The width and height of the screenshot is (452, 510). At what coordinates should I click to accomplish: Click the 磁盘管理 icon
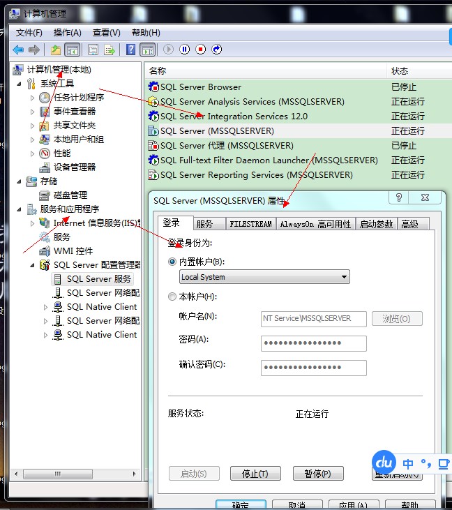click(45, 195)
